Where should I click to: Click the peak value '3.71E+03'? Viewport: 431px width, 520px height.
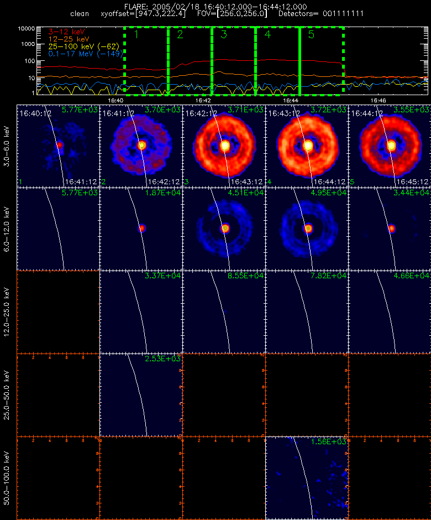[245, 110]
